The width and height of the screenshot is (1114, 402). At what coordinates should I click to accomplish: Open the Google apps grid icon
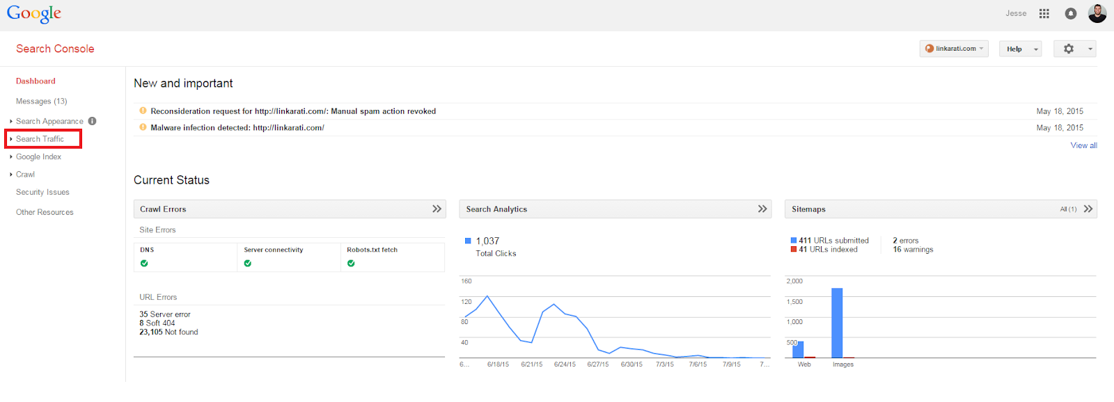click(x=1044, y=13)
